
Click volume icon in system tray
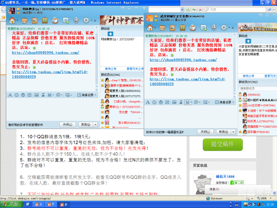pos(259,204)
